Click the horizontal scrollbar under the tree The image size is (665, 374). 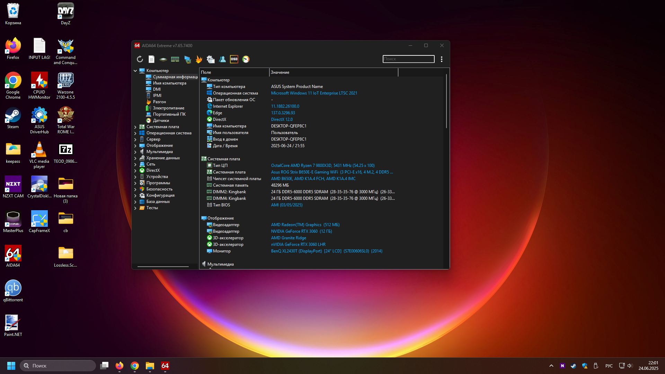tap(163, 267)
